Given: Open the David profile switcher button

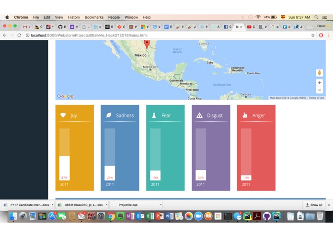Looking at the screenshot, I should (323, 26).
